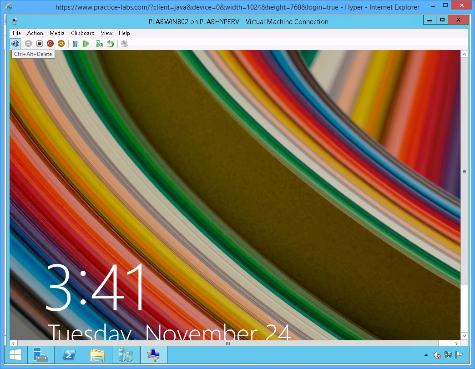
Task: Create a checkpoint of the VM
Action: click(x=100, y=43)
